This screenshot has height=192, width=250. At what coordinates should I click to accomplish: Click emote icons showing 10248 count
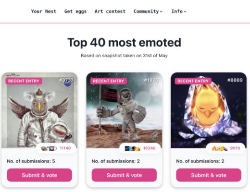tap(133, 148)
